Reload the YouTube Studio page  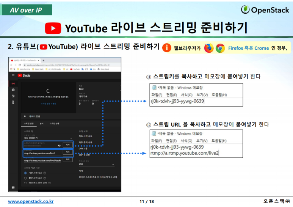(x=20, y=65)
